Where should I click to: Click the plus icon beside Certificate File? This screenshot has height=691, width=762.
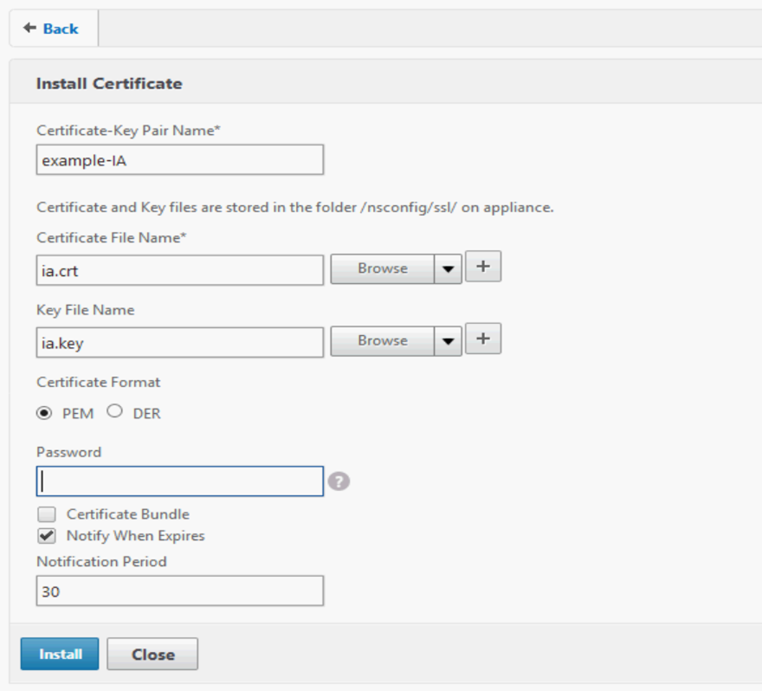point(483,268)
